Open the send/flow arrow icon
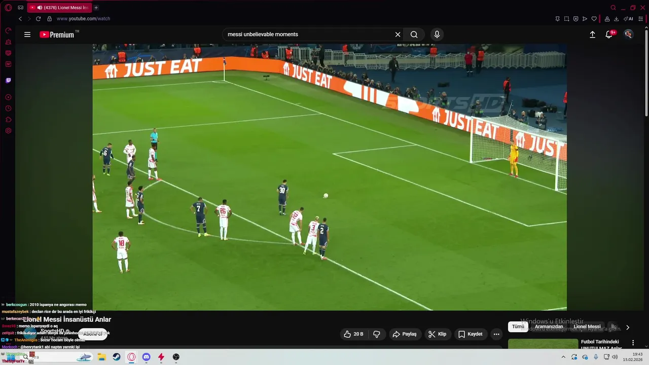Image resolution: width=649 pixels, height=365 pixels. click(585, 19)
